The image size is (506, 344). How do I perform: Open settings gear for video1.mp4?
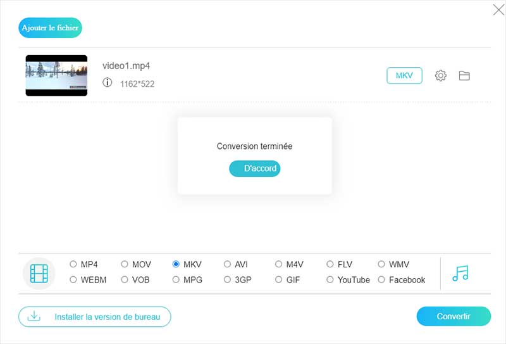tap(440, 76)
